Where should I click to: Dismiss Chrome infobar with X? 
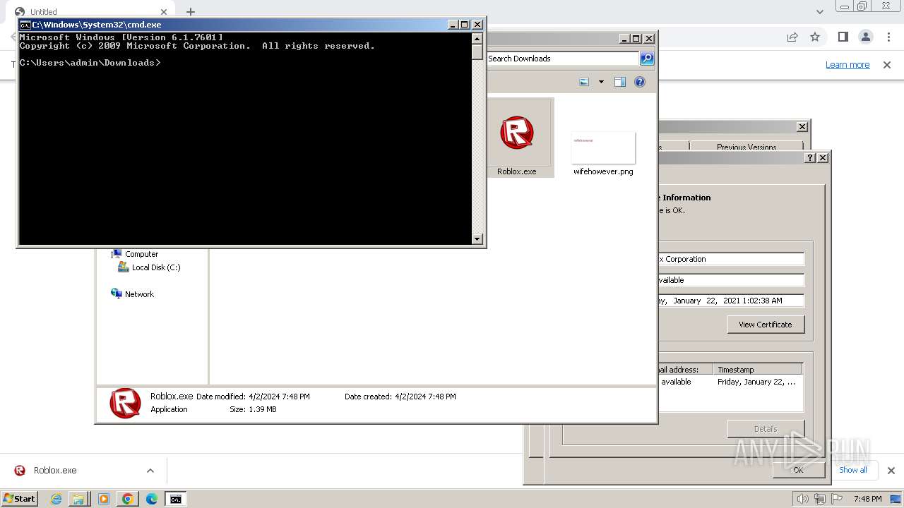(887, 65)
